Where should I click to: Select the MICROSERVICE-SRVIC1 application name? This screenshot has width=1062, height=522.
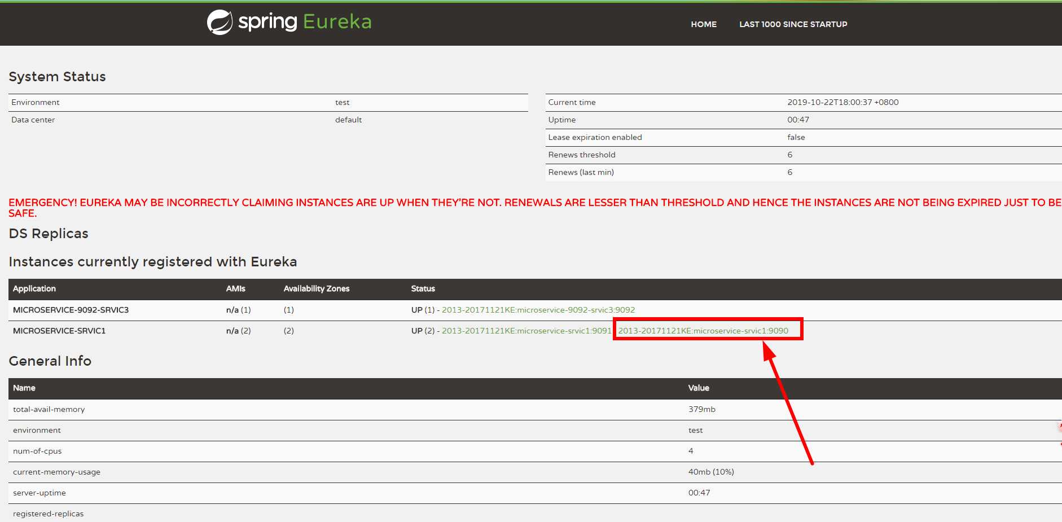click(59, 331)
